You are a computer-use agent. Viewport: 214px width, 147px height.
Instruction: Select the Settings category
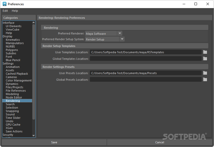[x=8, y=63]
